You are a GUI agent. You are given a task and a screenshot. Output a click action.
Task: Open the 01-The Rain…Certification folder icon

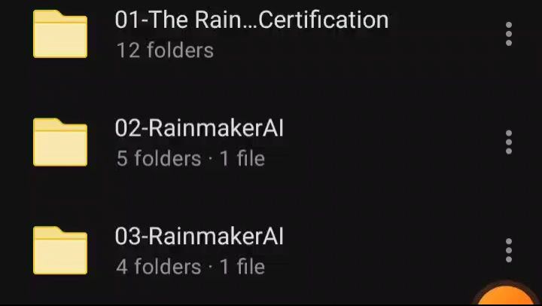[x=60, y=34]
